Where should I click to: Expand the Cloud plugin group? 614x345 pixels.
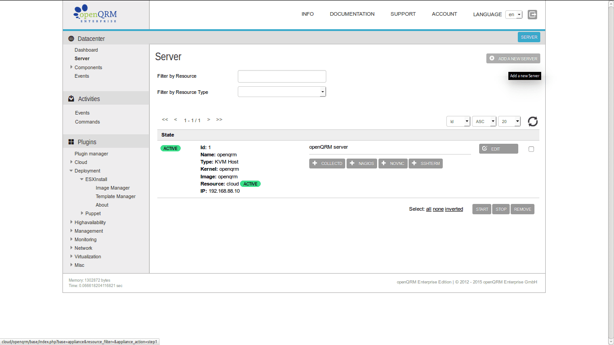coord(71,162)
